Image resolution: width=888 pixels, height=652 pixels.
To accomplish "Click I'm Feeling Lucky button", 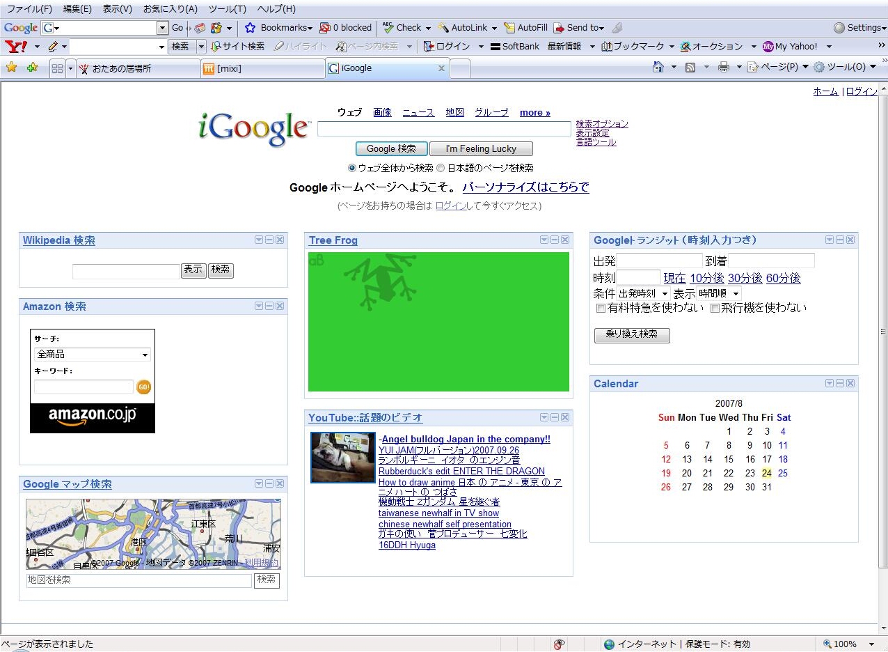I will click(x=481, y=148).
